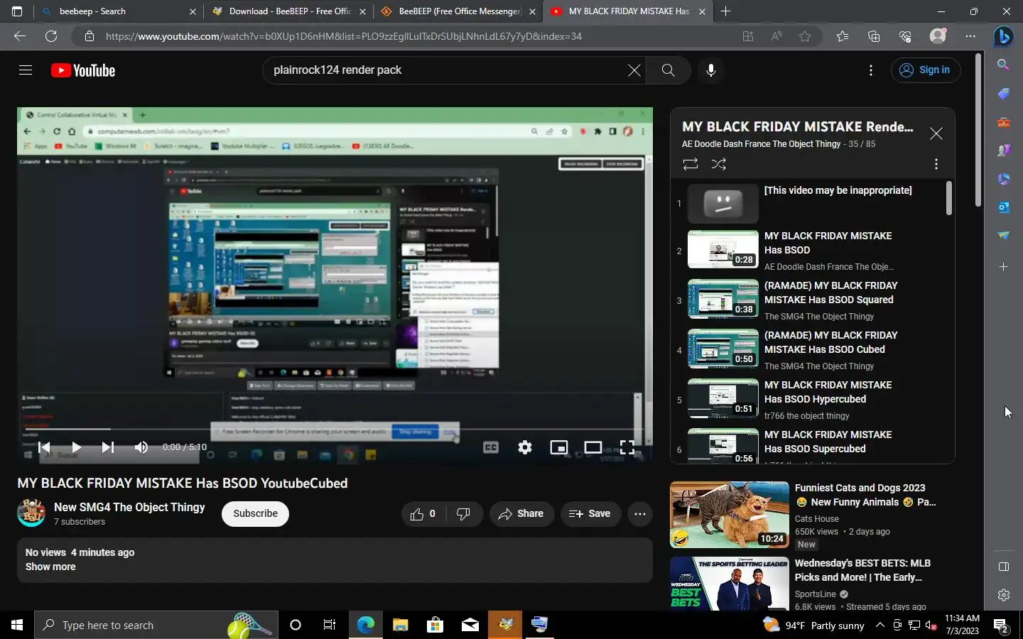Viewport: 1023px width, 639px height.
Task: Play the video
Action: [76, 447]
